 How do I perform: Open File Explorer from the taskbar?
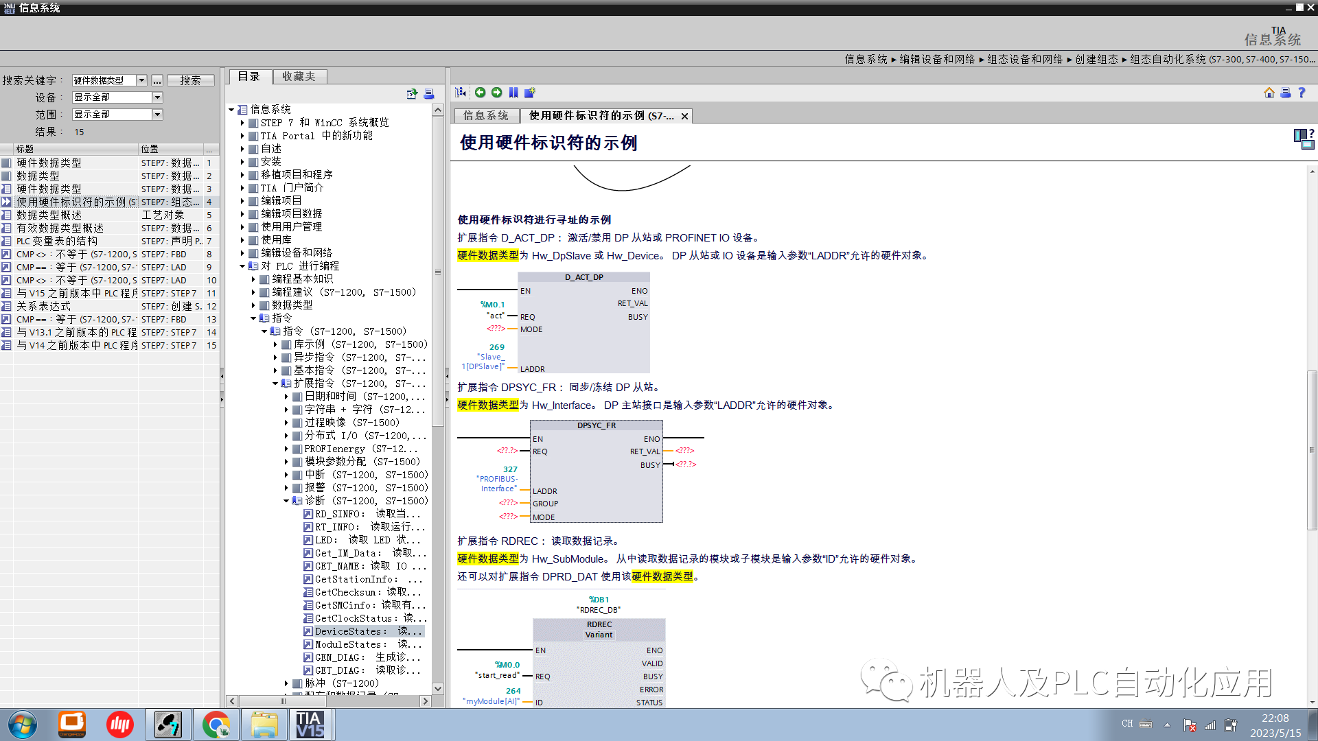pyautogui.click(x=264, y=725)
